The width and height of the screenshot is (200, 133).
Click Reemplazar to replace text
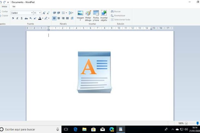coord(118,16)
